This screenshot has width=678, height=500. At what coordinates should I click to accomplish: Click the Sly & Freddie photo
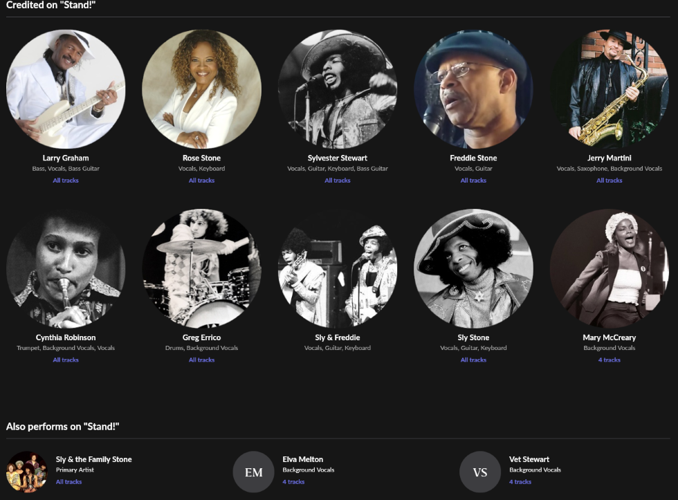[x=338, y=268]
